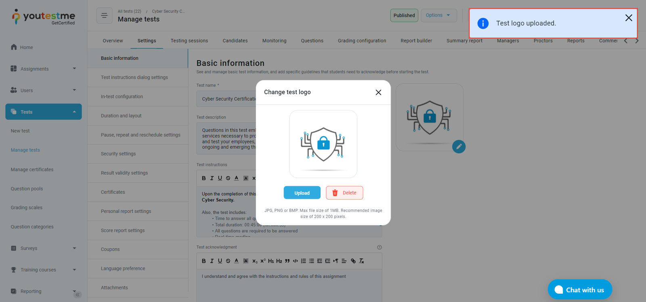Apply superscript in Test acknowledgment toolbar
646x302 pixels.
click(x=263, y=261)
